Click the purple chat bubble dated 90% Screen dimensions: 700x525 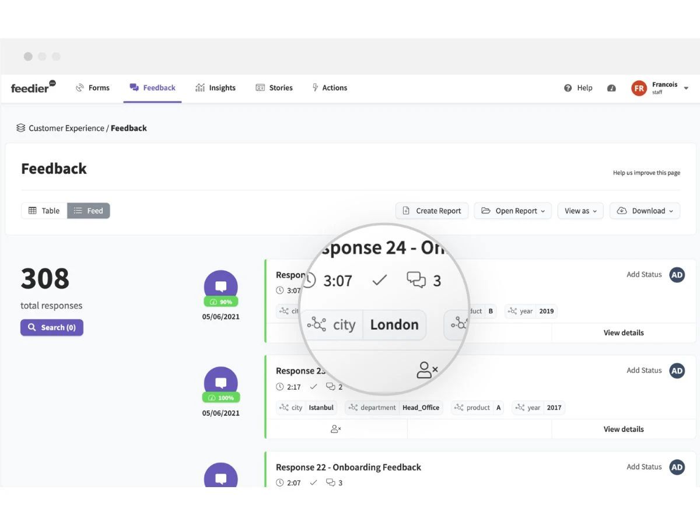pos(220,286)
